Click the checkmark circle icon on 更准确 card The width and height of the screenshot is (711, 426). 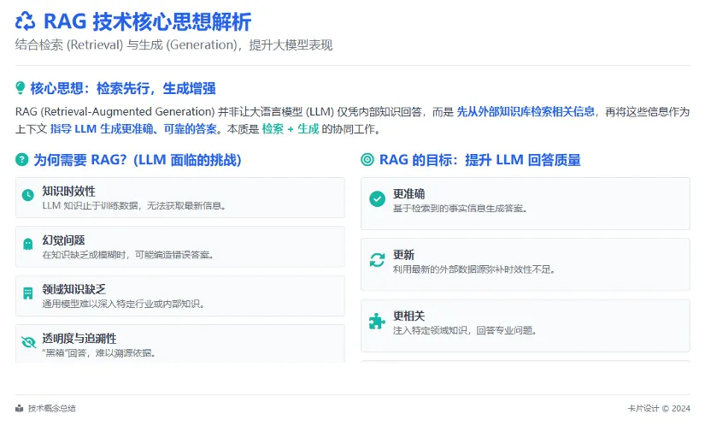pos(377,198)
